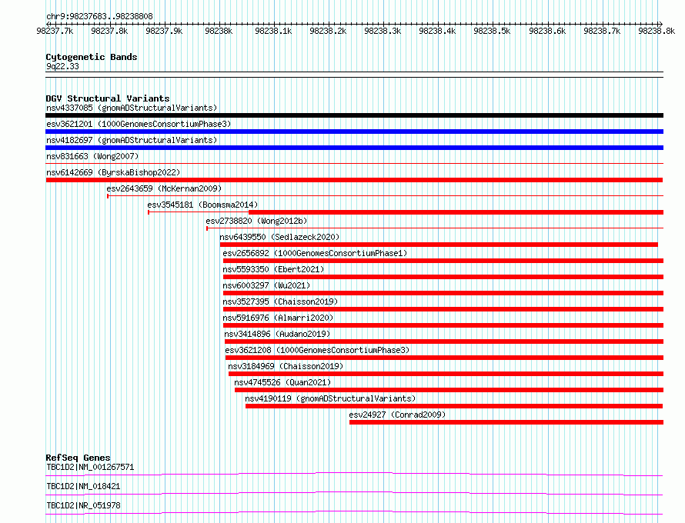This screenshot has height=523, width=685.
Task: Click the 98237.7k ruler position
Action: tap(55, 31)
